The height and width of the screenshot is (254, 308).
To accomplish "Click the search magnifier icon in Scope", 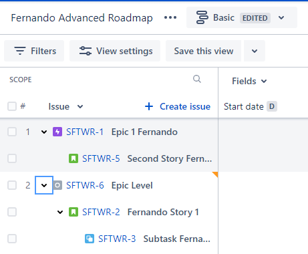I will tap(197, 79).
